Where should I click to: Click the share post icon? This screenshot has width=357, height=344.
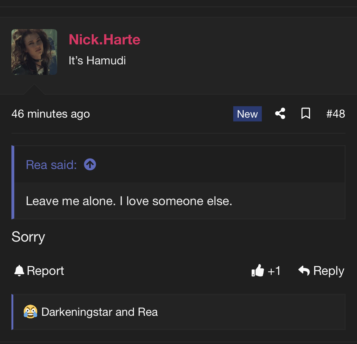(x=280, y=114)
